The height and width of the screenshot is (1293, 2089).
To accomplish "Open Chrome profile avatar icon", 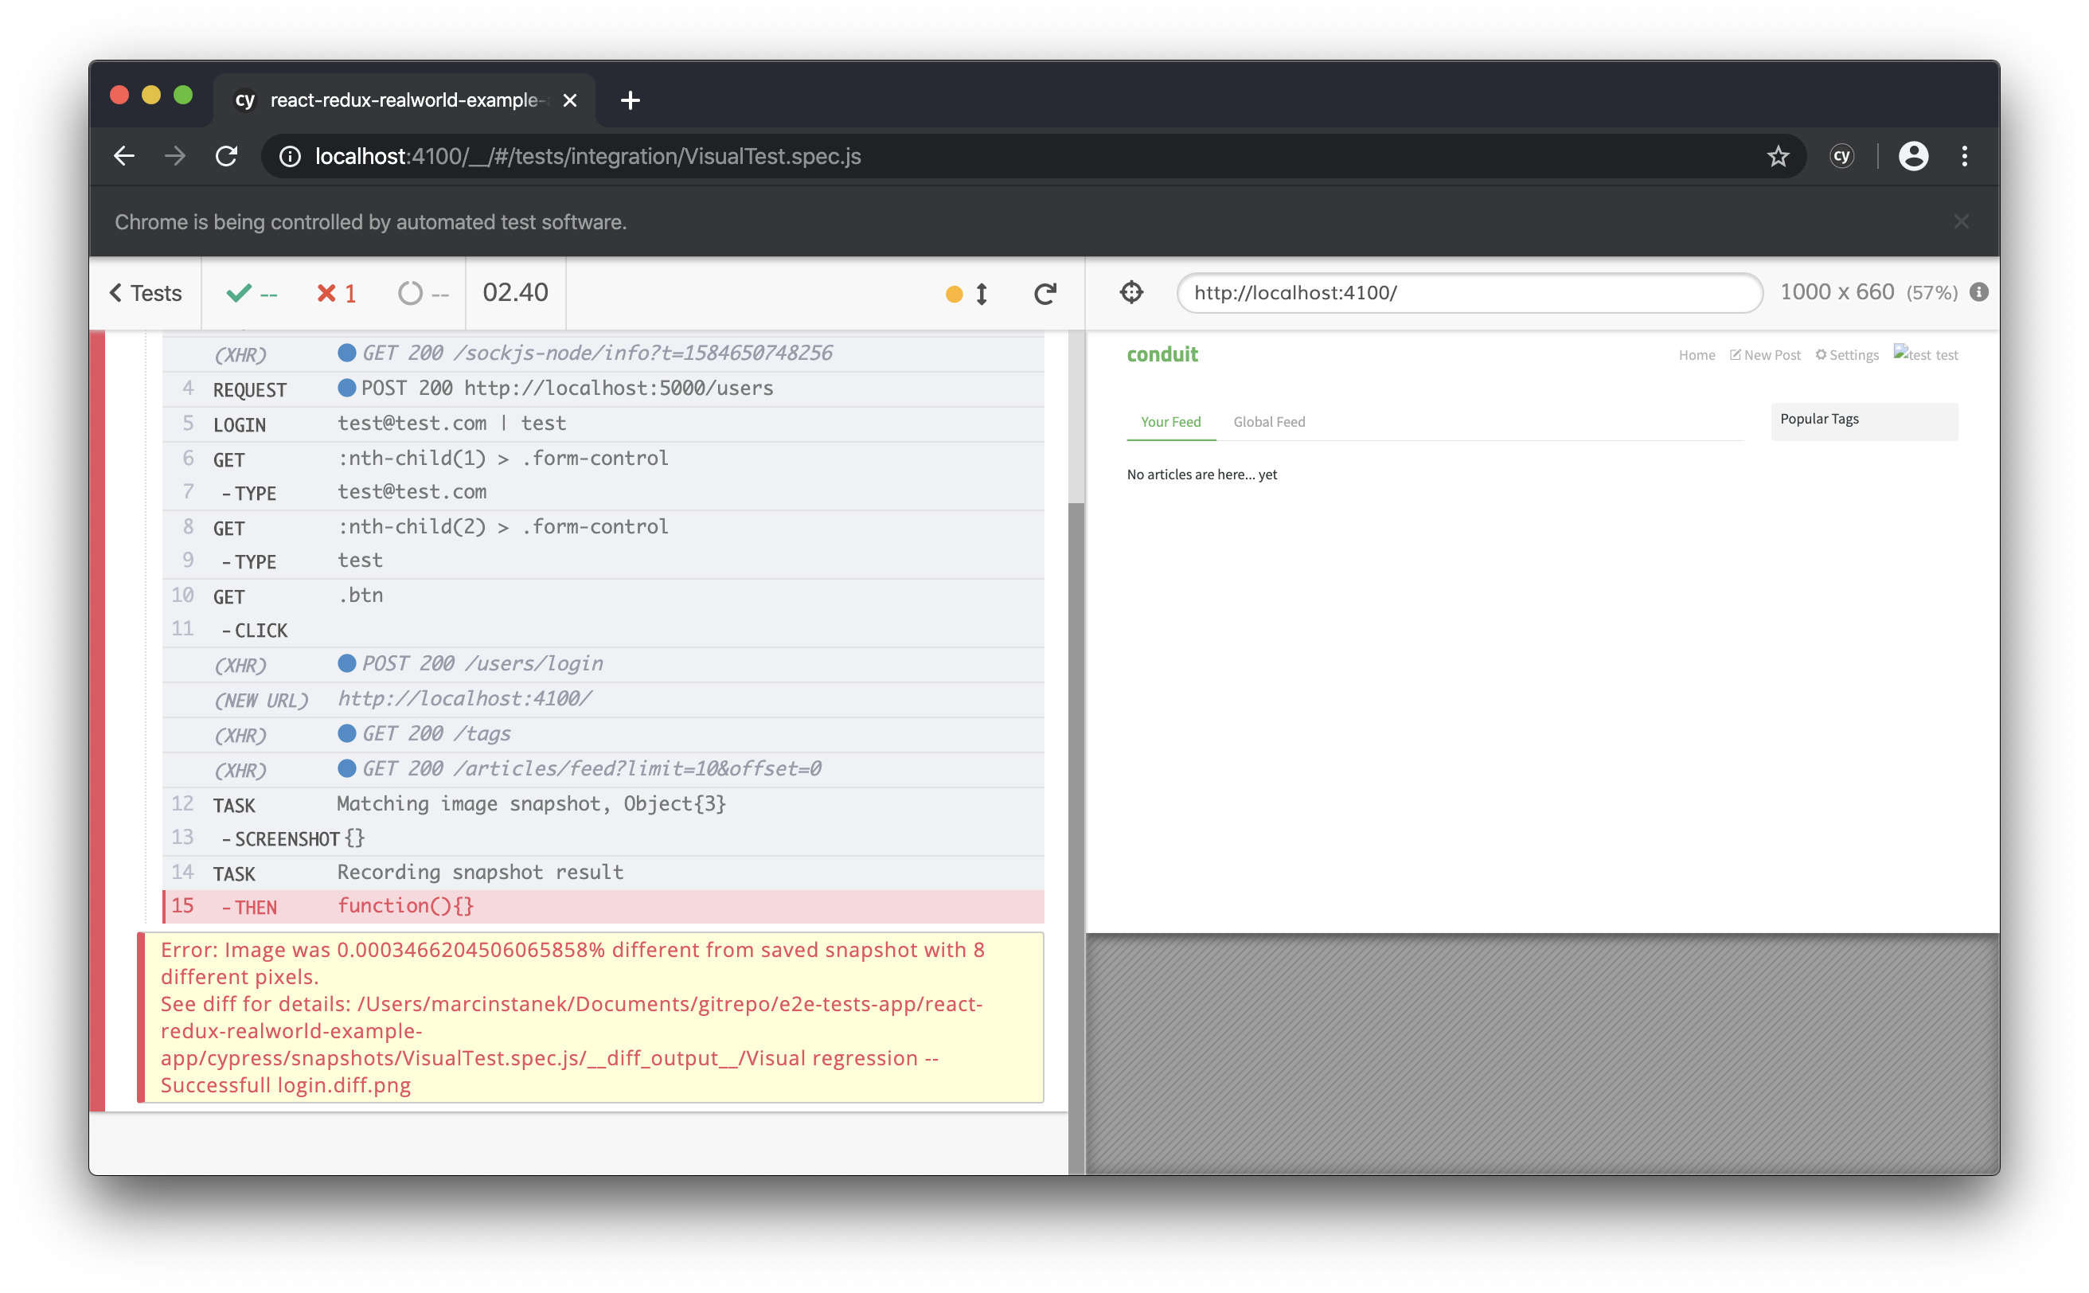I will click(1913, 157).
